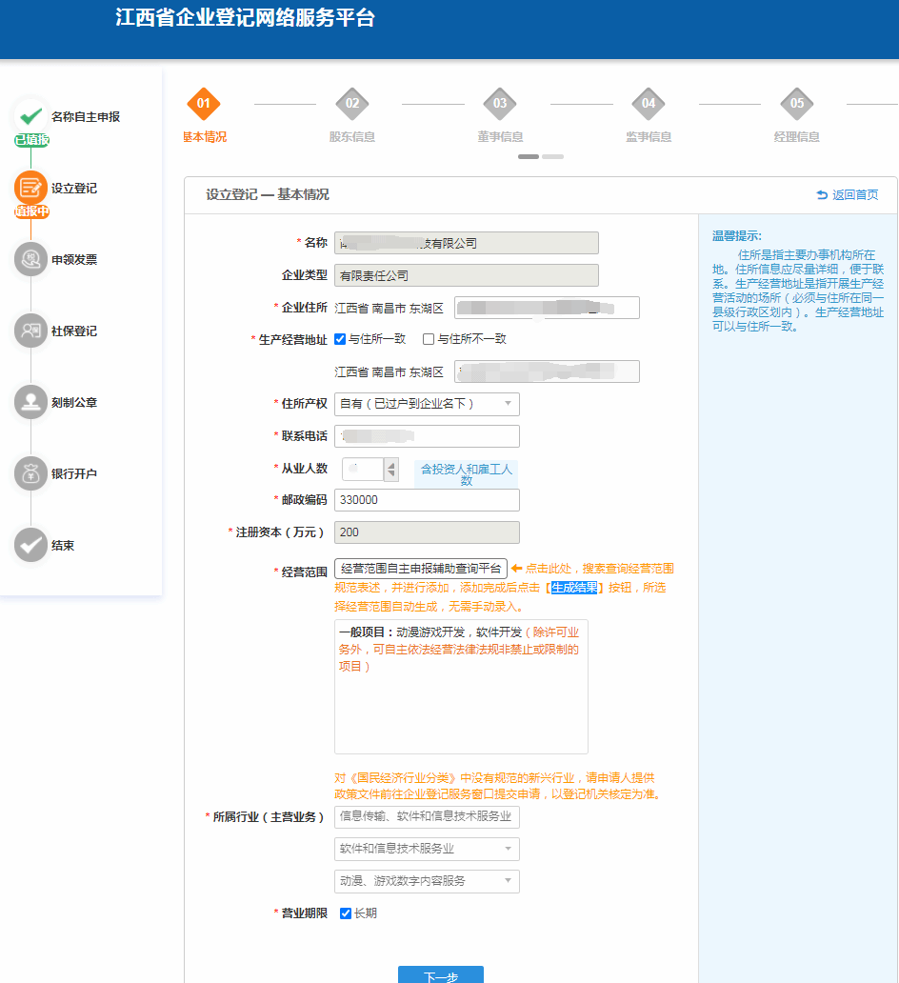Toggle the 长期 business term checkbox
Screen dimensions: 899x983
pos(346,913)
